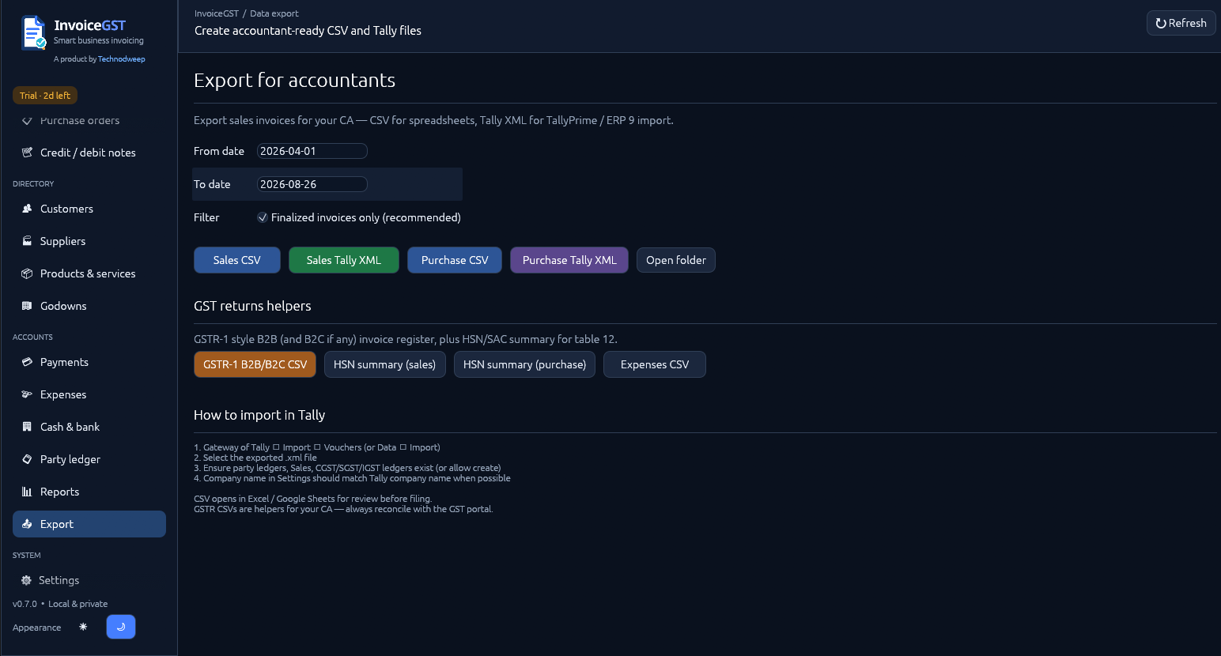Click the Godowns sidebar icon
Image resolution: width=1221 pixels, height=656 pixels.
click(x=27, y=306)
